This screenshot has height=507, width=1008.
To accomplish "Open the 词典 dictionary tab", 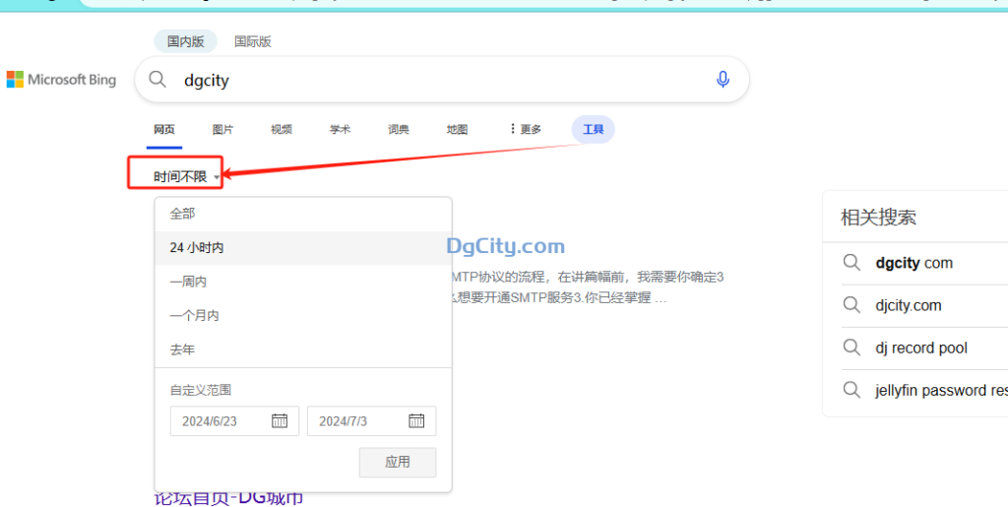I will 399,129.
